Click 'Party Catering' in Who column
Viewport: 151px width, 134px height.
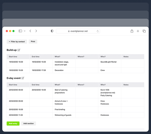pos(106,96)
